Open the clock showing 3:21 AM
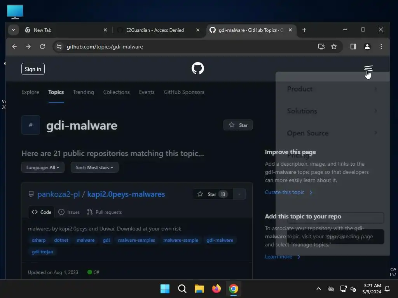 [372, 289]
